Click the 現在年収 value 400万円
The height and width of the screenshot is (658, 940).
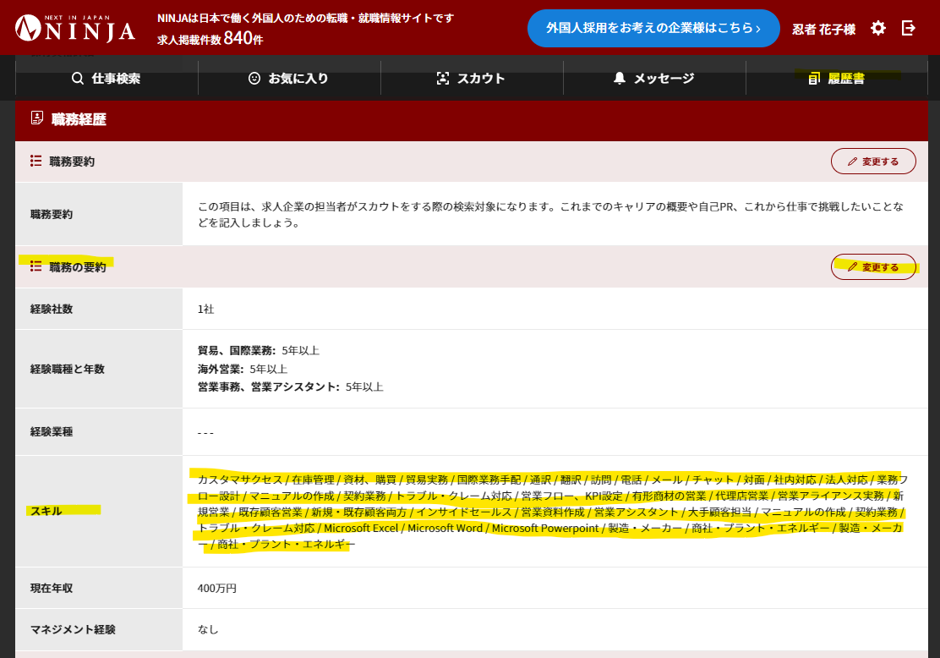tap(217, 588)
